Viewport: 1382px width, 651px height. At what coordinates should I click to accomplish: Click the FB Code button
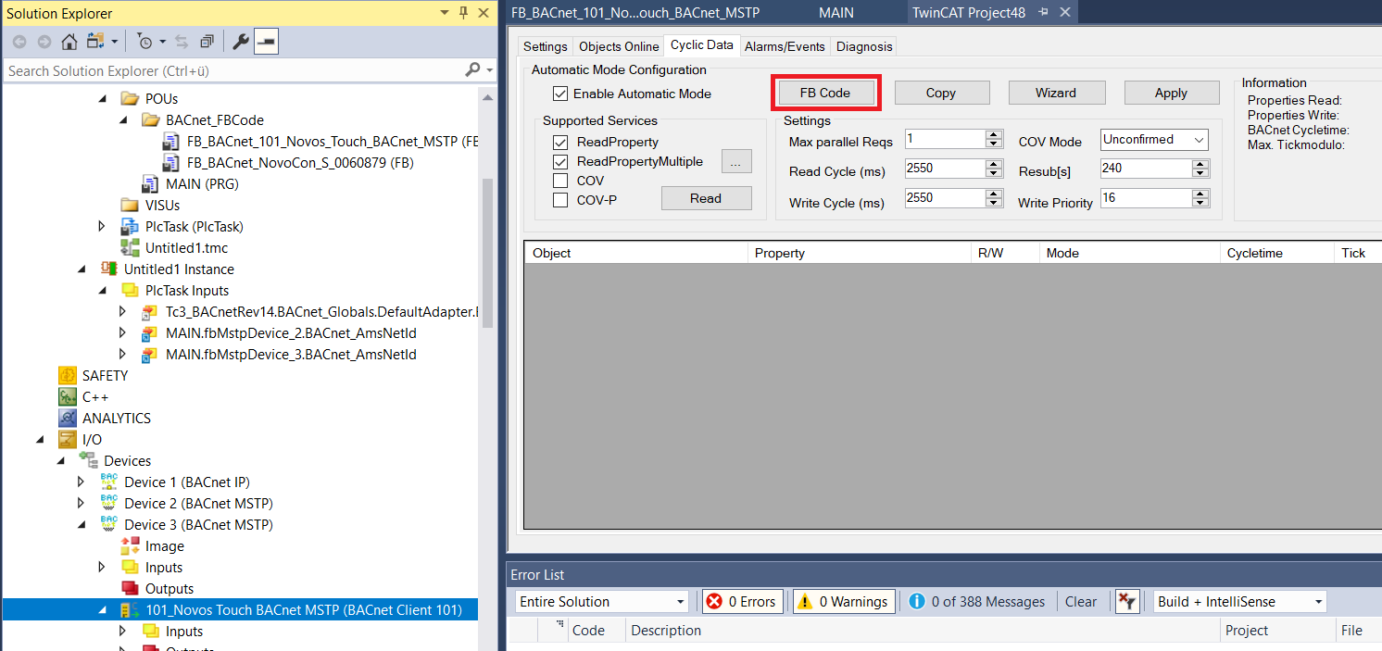pos(825,93)
